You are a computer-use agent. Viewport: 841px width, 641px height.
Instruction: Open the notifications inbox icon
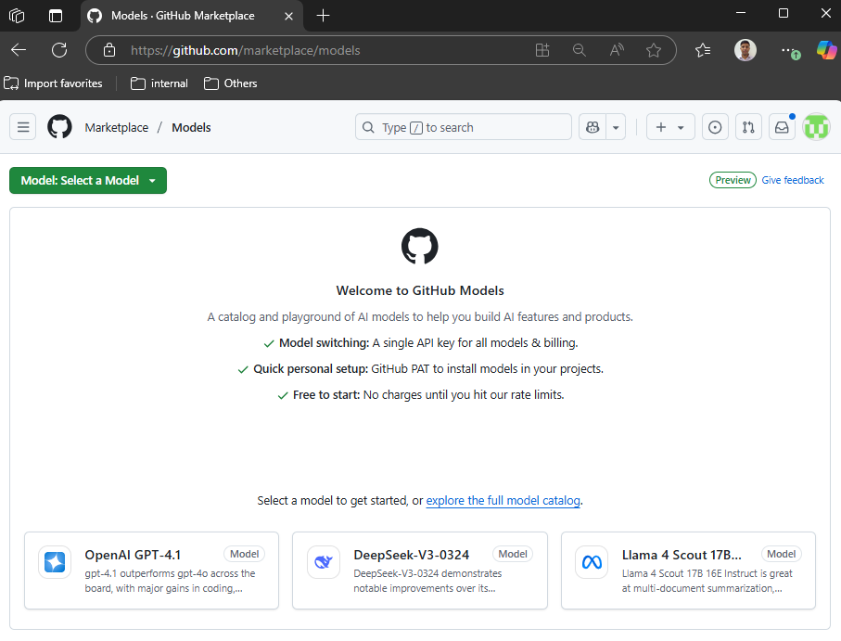click(x=782, y=127)
